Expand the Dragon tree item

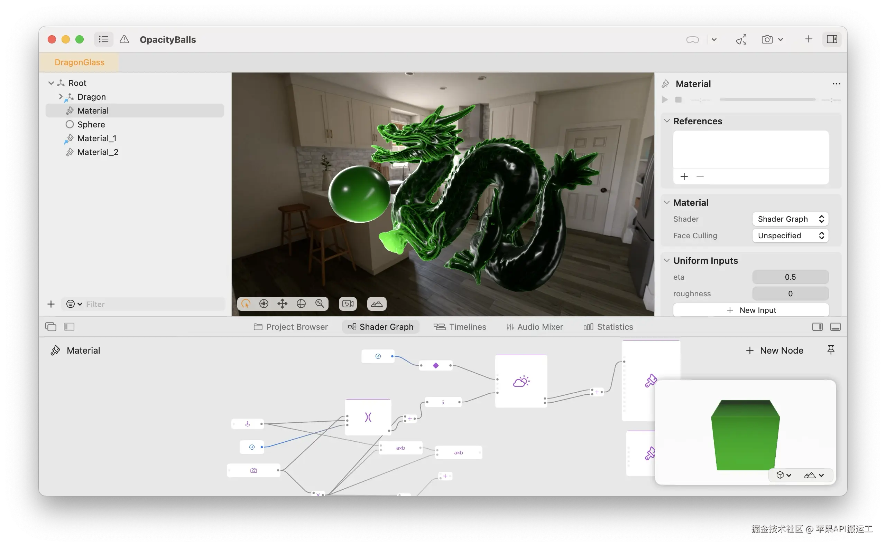61,97
